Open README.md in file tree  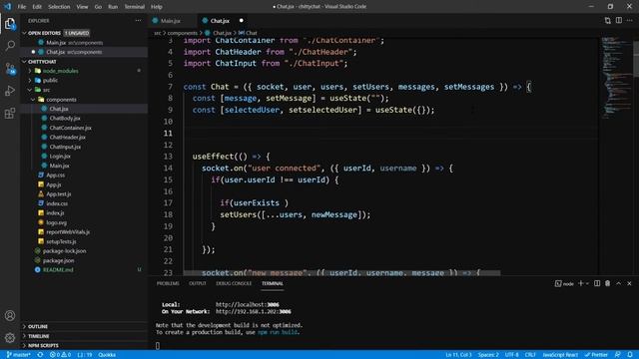(58, 269)
